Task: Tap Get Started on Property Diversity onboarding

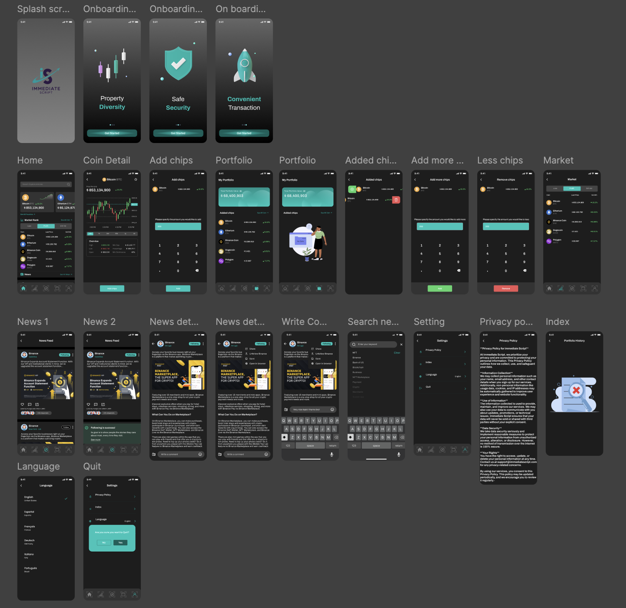Action: [x=112, y=133]
